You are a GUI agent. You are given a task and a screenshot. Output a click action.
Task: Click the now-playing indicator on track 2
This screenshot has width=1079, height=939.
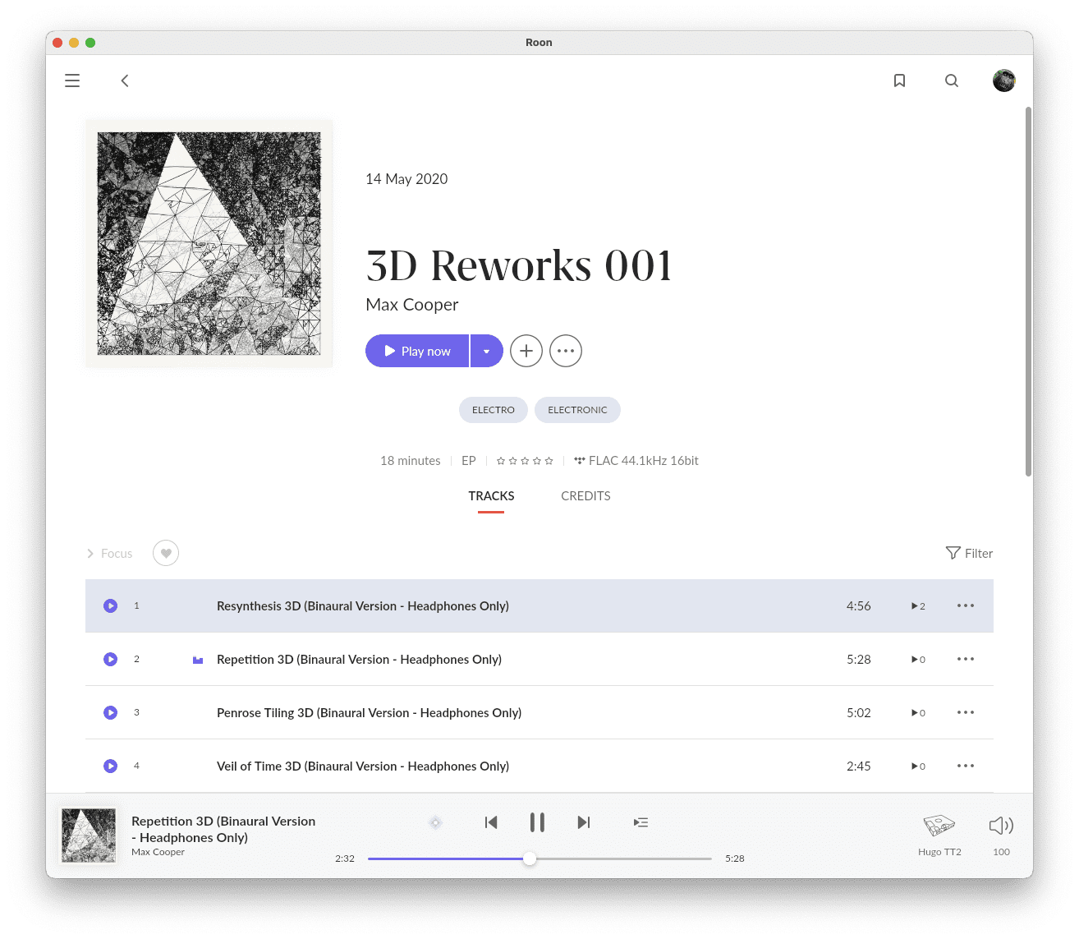point(198,660)
